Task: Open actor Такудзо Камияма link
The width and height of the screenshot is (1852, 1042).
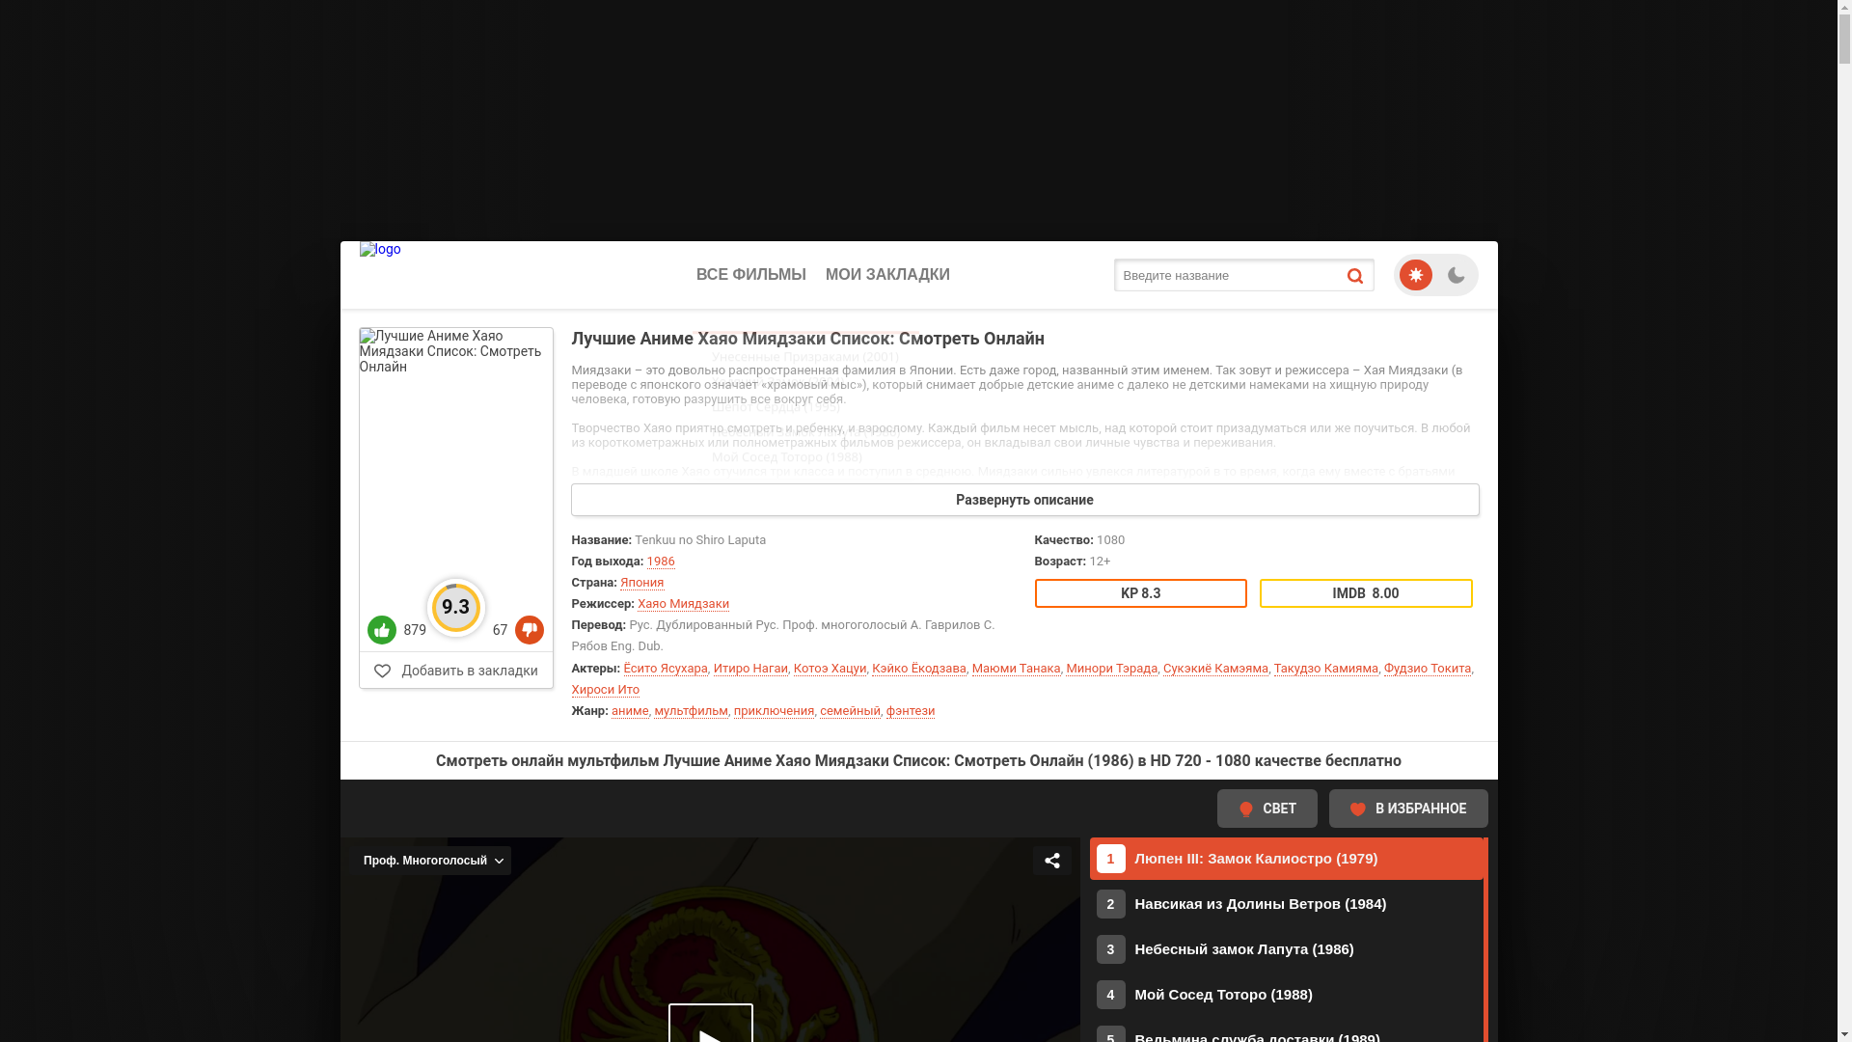Action: [1326, 669]
